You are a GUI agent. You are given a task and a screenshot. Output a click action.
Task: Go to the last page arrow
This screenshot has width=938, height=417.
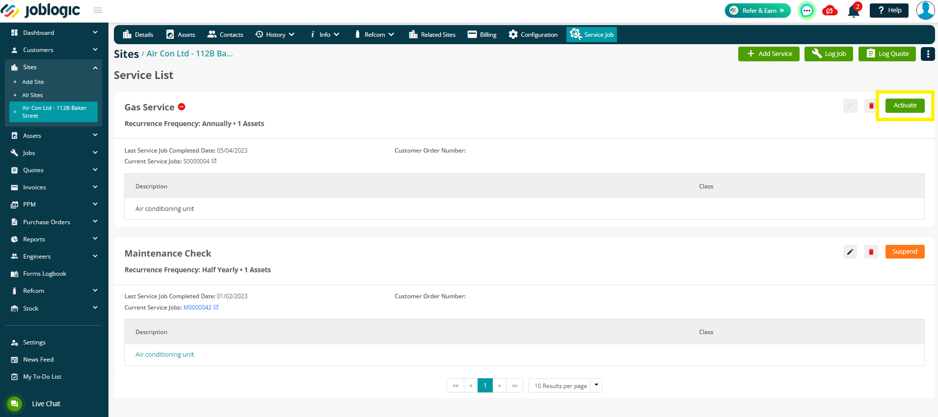(x=514, y=386)
